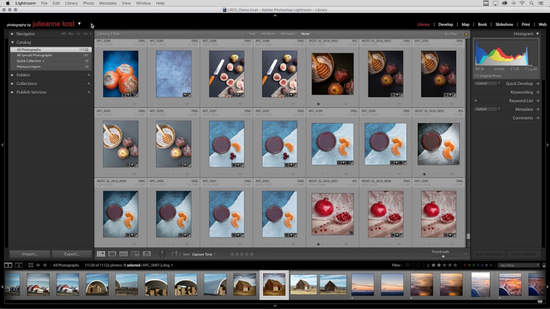Enable Attribute filter in Library Filter bar
This screenshot has height=309, width=550.
coord(268,34)
